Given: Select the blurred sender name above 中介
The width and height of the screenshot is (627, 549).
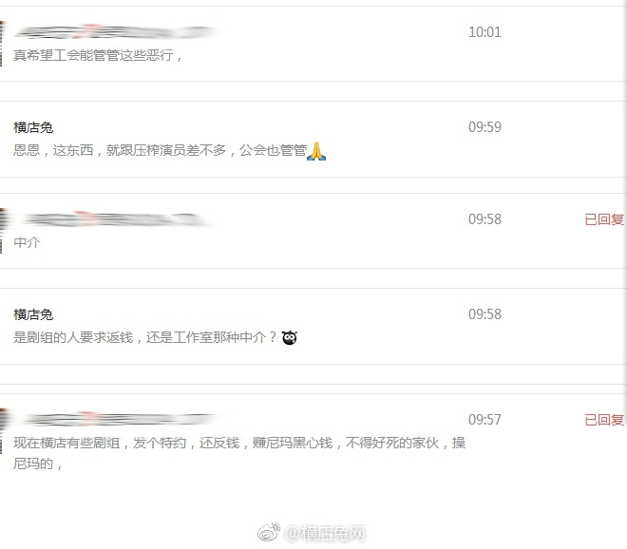Looking at the screenshot, I should pyautogui.click(x=114, y=218).
